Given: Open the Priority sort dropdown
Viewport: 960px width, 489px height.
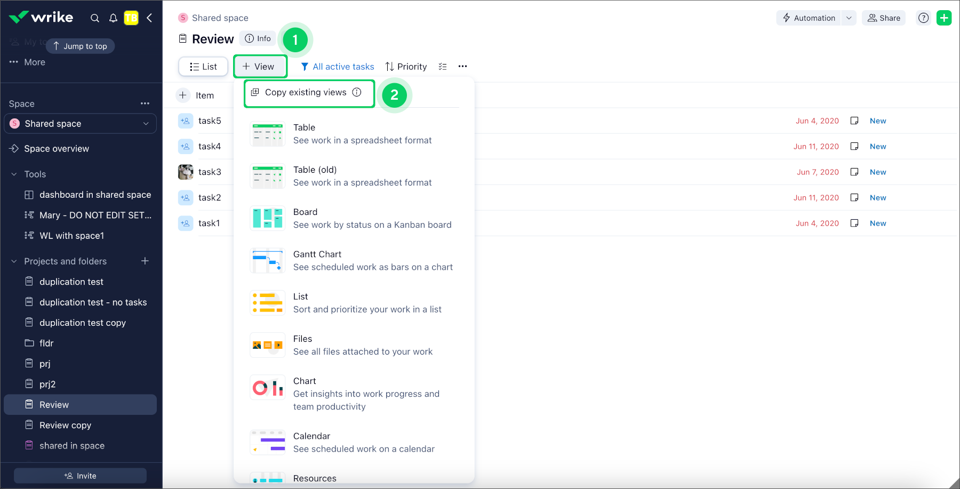Looking at the screenshot, I should click(406, 67).
